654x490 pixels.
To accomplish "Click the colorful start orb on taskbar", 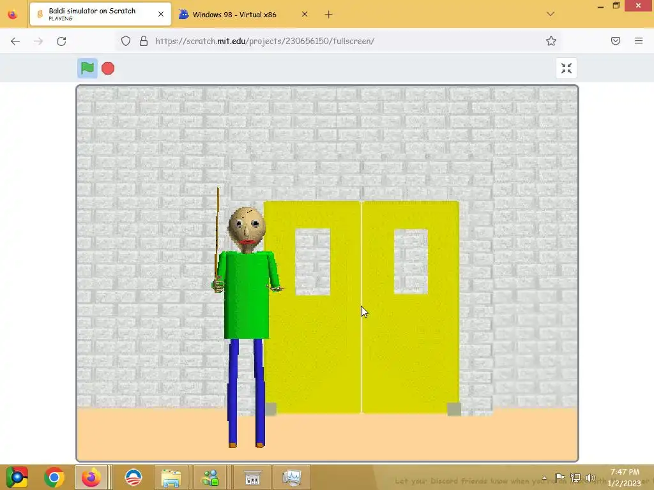I will coord(17,477).
